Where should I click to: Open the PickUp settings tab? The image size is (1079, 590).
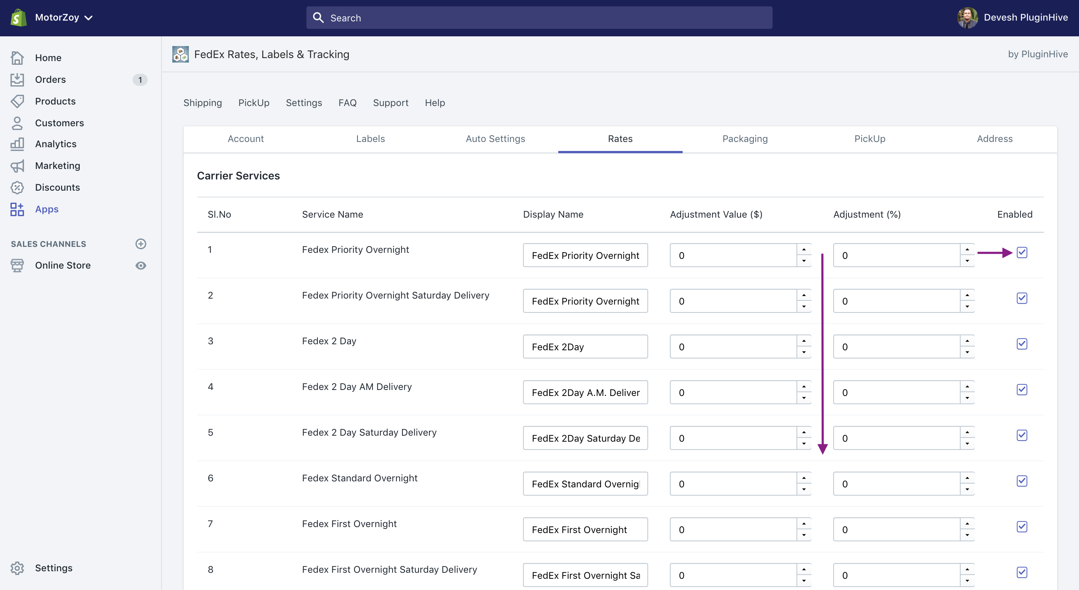870,139
